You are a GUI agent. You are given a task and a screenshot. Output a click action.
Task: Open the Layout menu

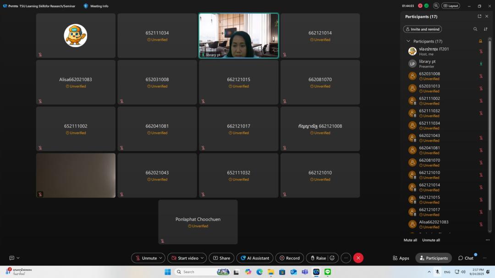coord(451,6)
